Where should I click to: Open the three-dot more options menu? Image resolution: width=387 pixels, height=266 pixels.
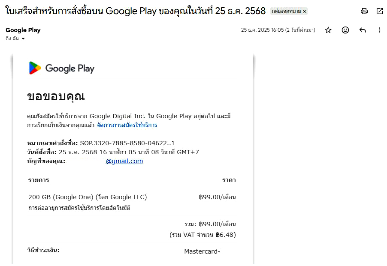(x=379, y=30)
